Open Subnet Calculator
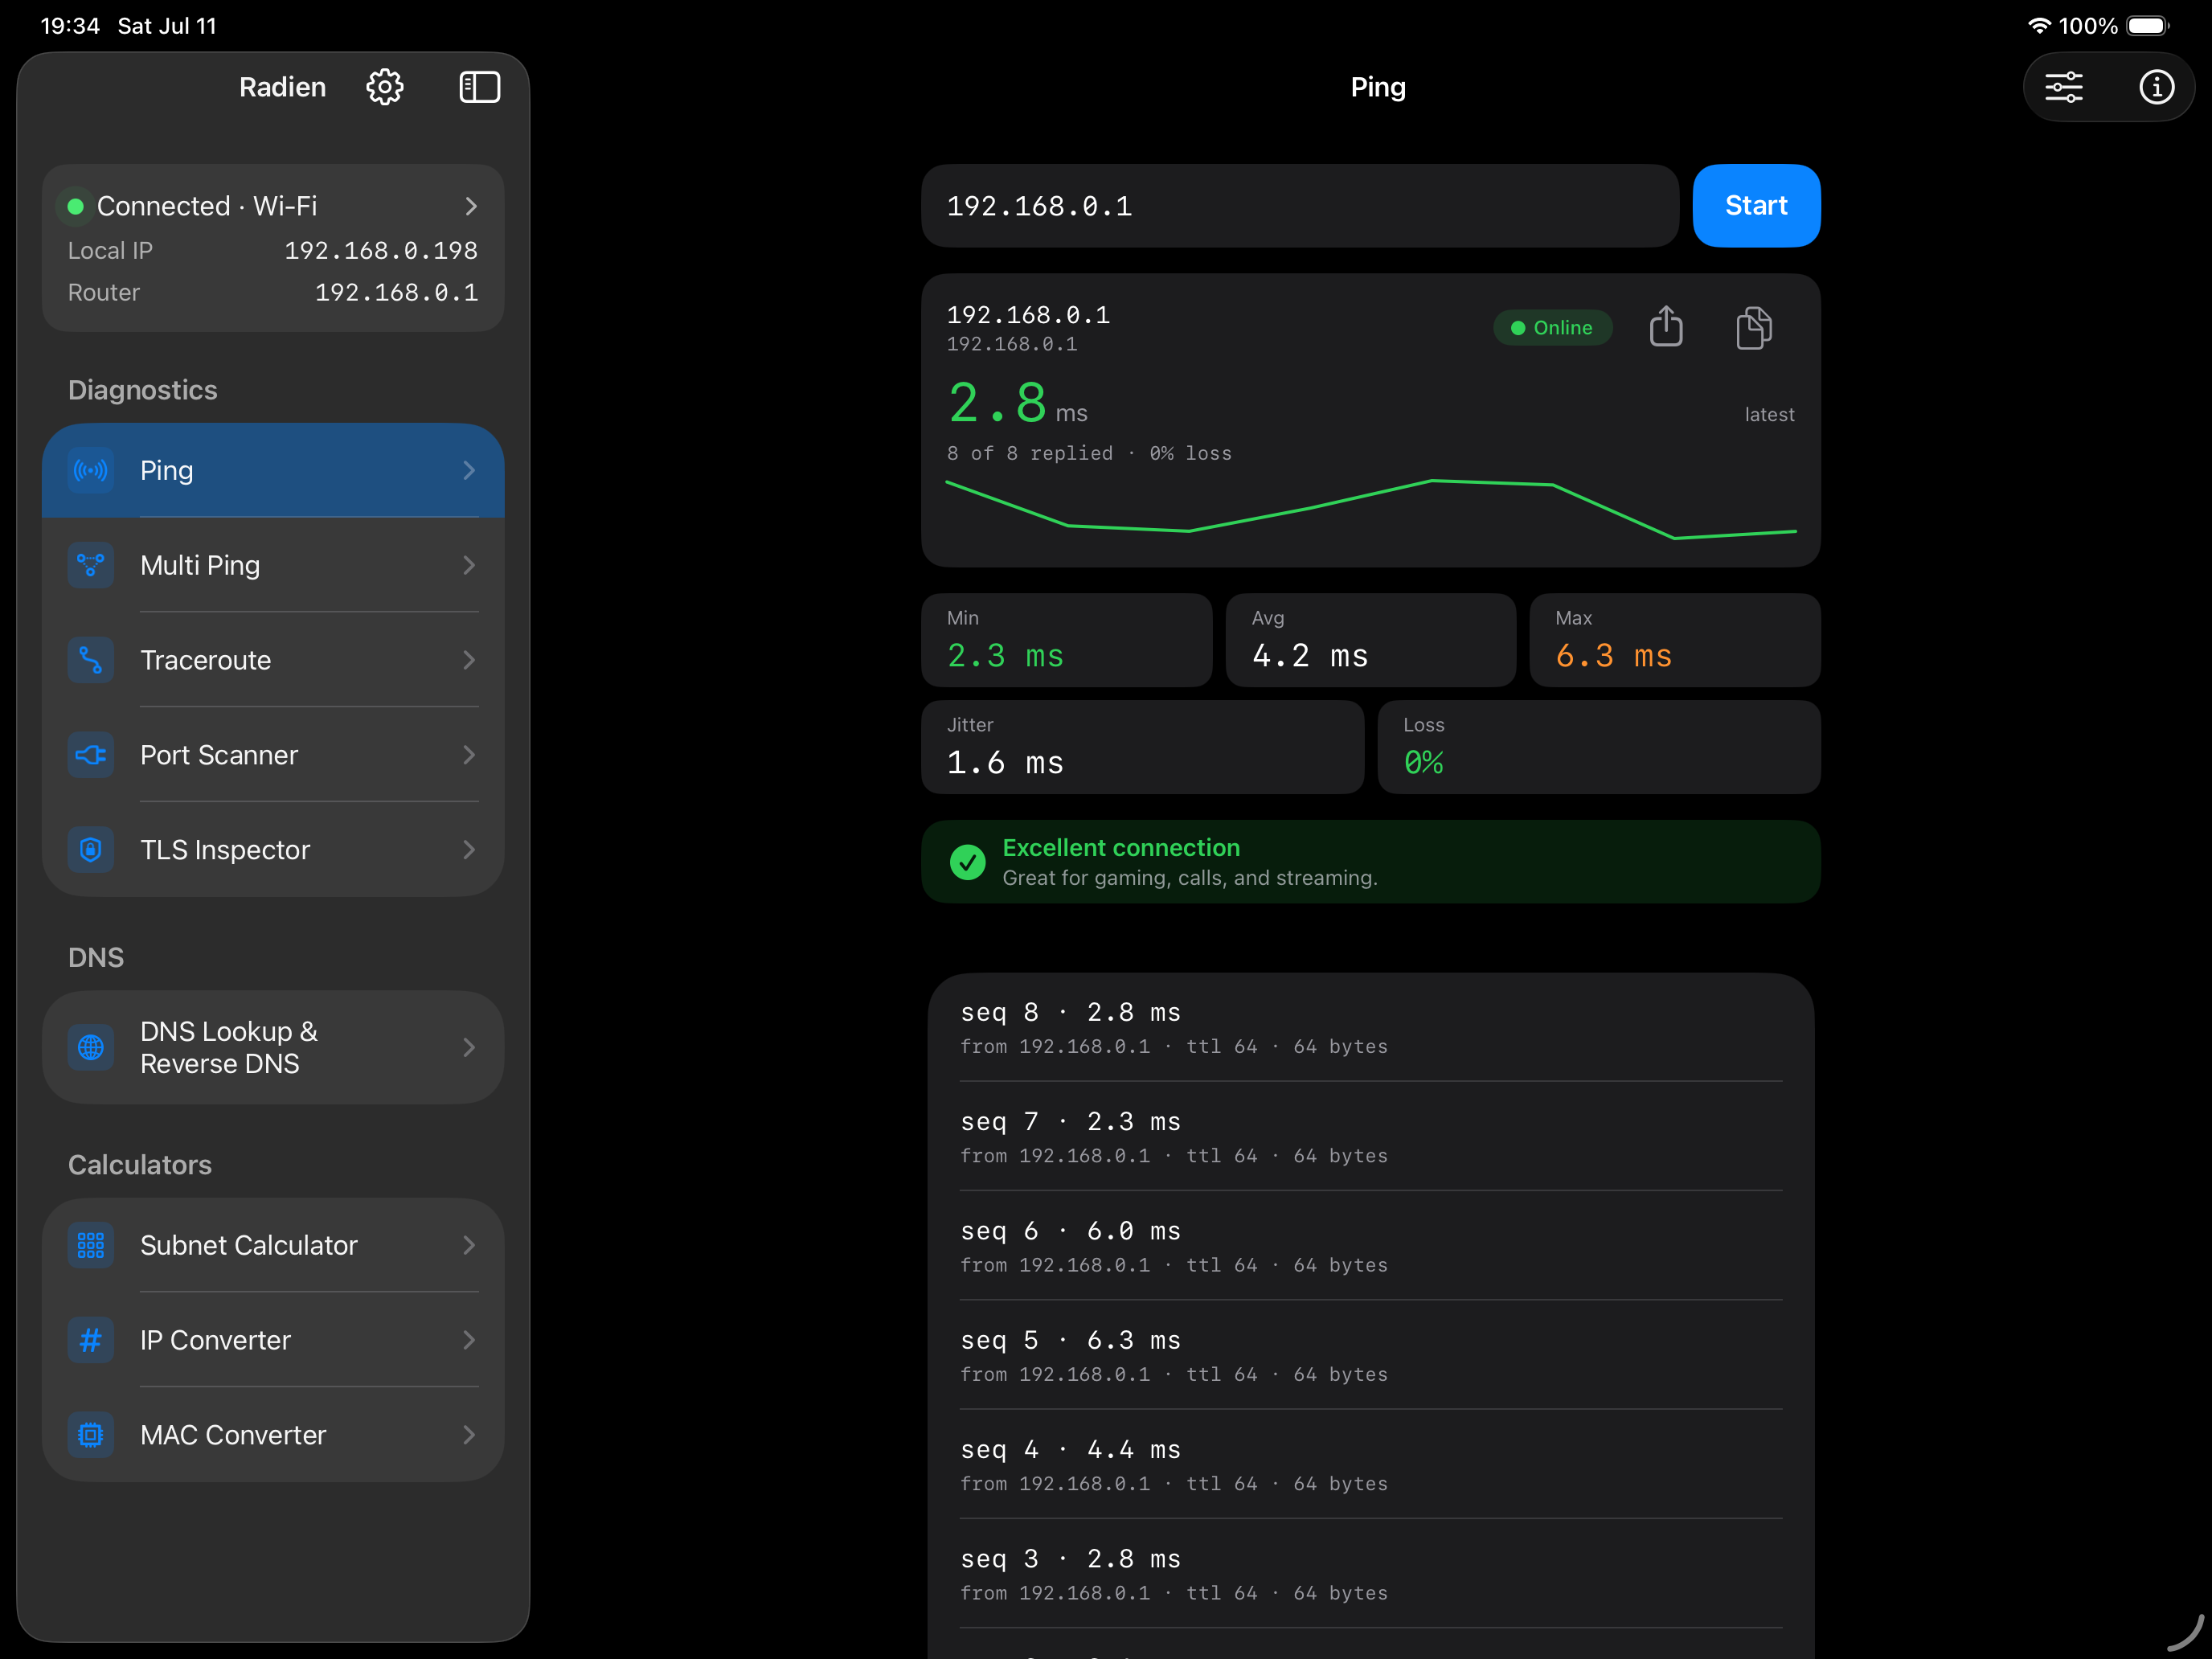This screenshot has height=1659, width=2212. tap(273, 1245)
